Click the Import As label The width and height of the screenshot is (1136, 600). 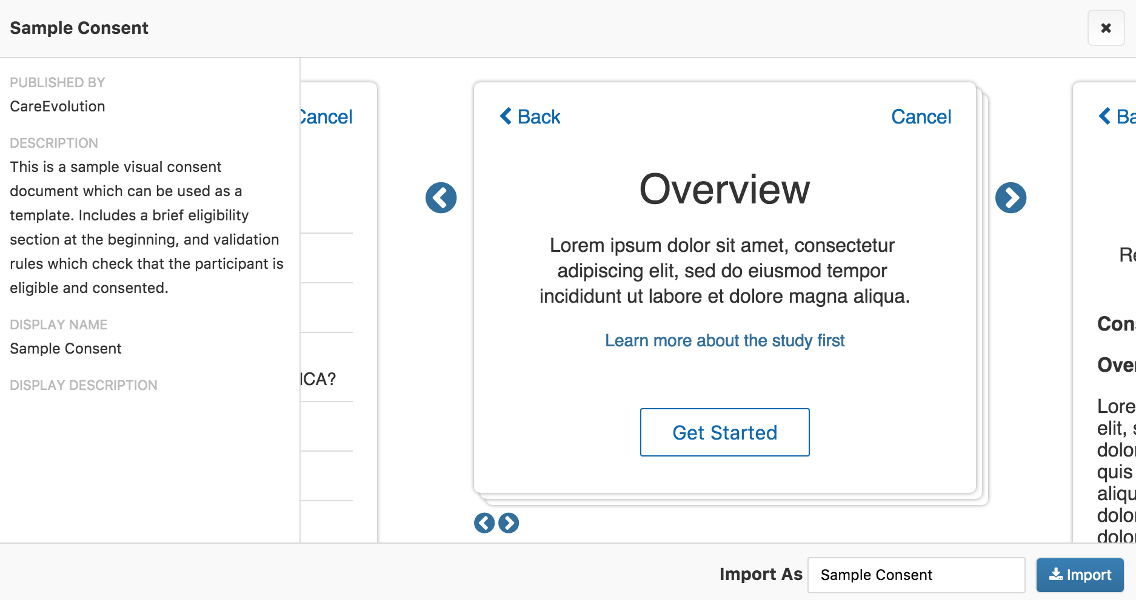760,574
